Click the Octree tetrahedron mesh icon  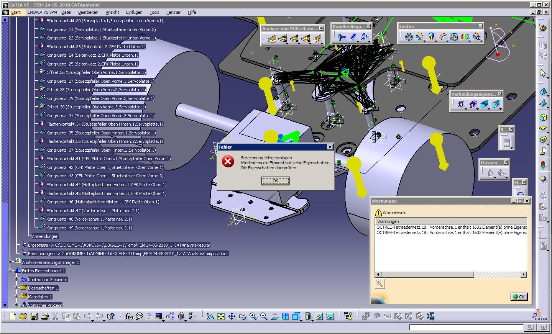pos(543,92)
